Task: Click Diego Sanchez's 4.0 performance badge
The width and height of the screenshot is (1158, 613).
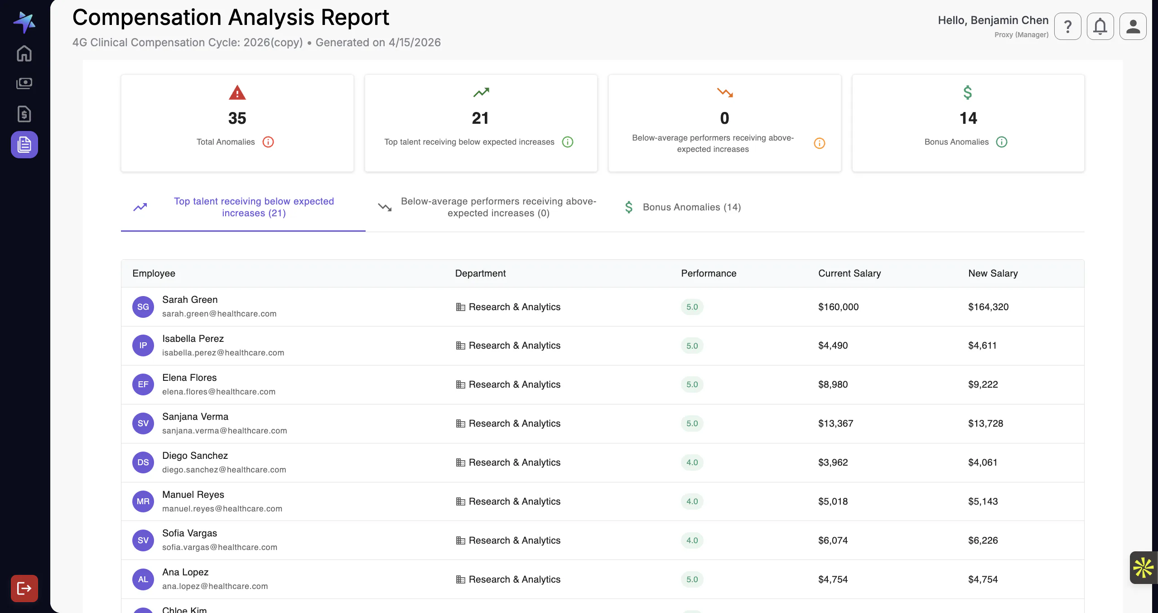Action: coord(692,462)
